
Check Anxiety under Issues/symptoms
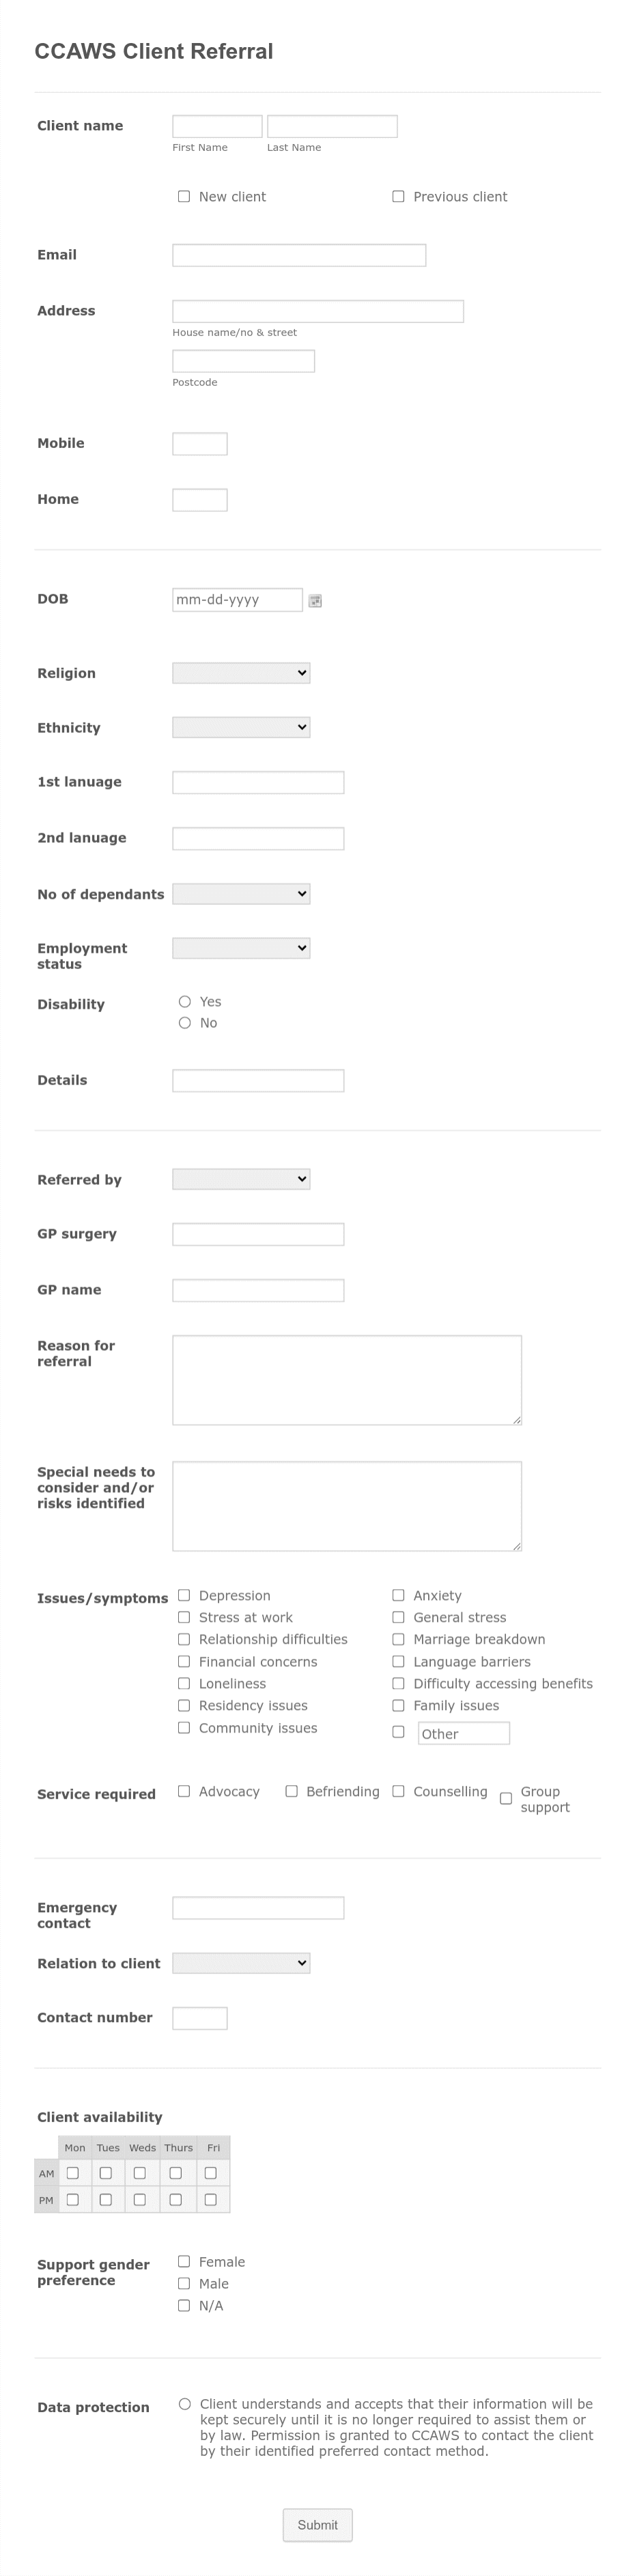point(398,1595)
